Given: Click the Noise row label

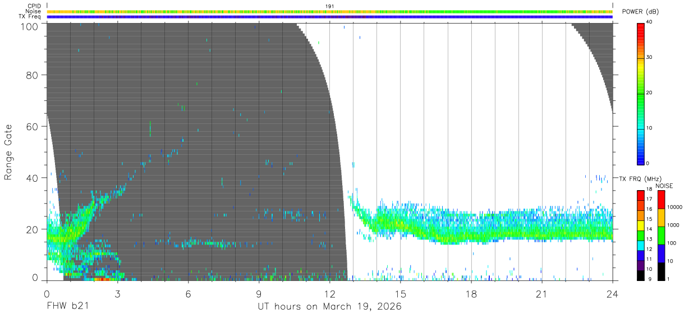Looking at the screenshot, I should pyautogui.click(x=33, y=11).
